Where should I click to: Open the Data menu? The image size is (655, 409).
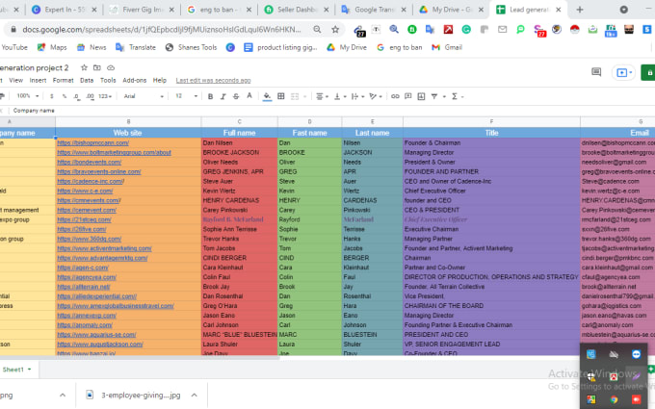click(x=87, y=80)
